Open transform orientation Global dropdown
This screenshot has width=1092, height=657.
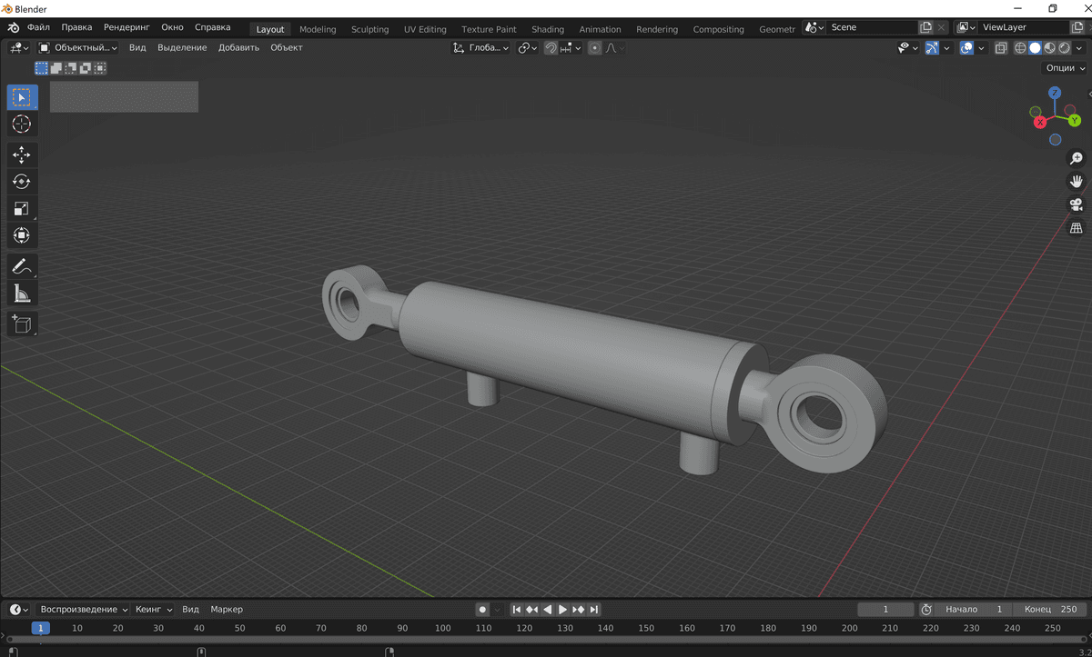[482, 47]
